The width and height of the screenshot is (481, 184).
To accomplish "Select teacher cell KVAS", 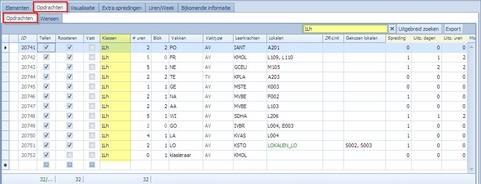I will point(250,136).
